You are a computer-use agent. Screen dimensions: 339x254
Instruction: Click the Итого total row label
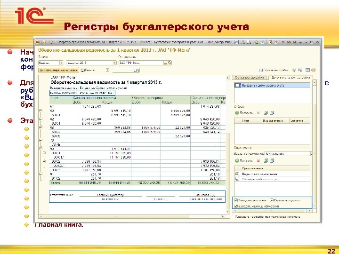click(55, 183)
